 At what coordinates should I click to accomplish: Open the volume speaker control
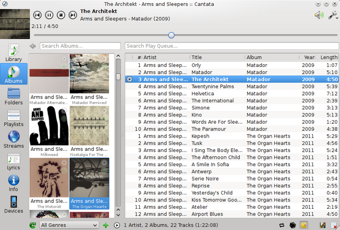pyautogui.click(x=319, y=15)
